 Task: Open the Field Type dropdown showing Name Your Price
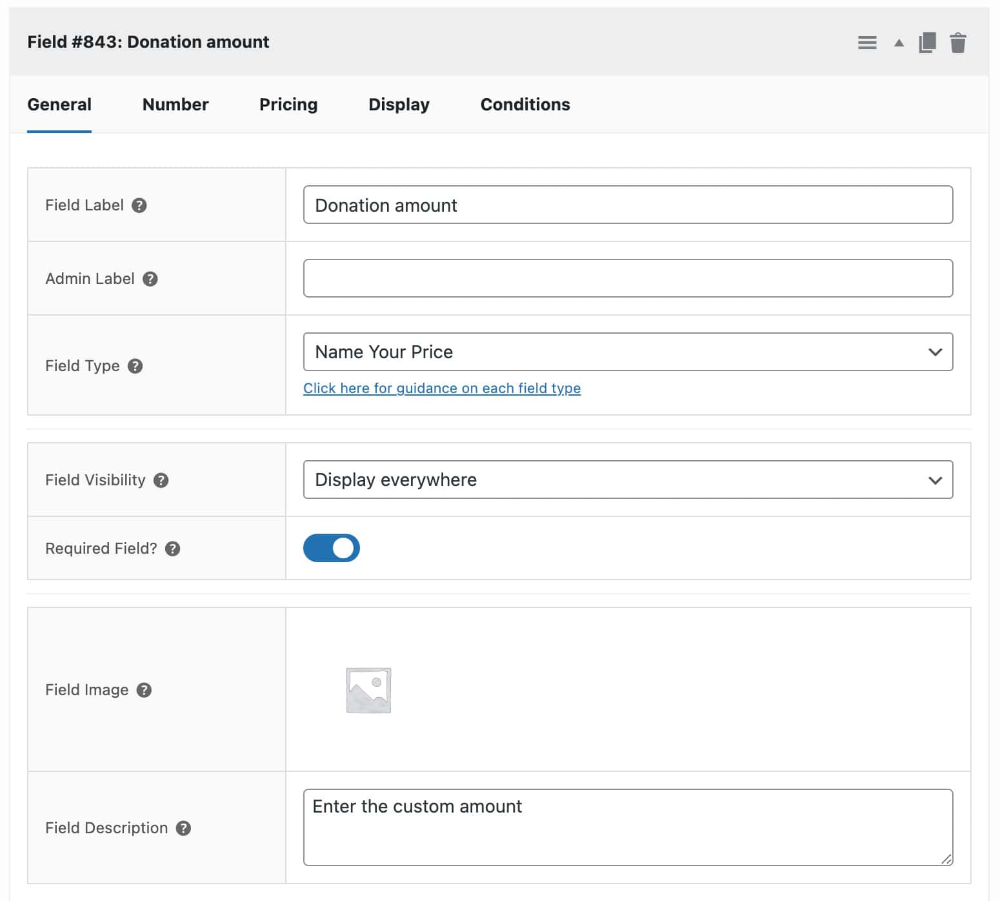tap(628, 352)
